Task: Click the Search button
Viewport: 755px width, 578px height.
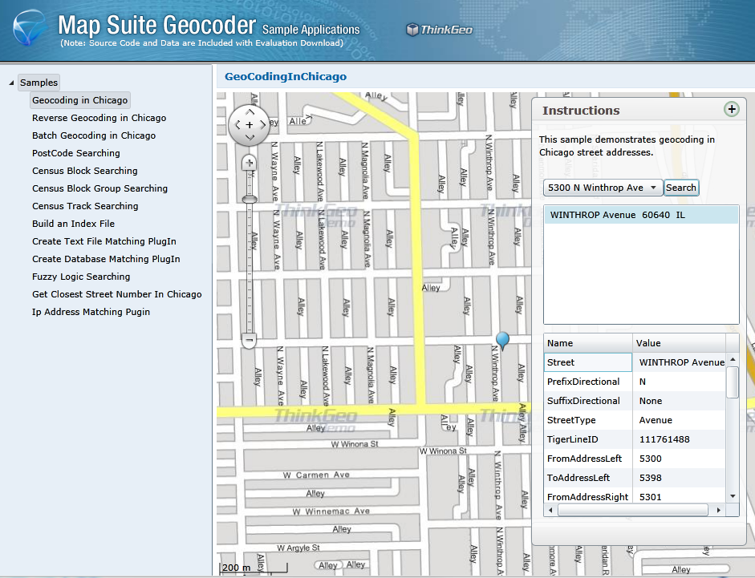Action: (681, 188)
